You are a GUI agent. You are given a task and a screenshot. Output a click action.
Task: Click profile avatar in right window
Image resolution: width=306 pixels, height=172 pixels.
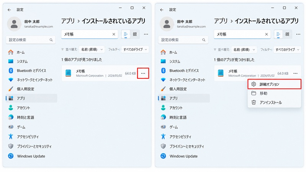click(167, 24)
